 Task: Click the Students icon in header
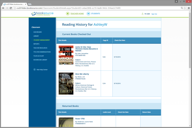(x=88, y=13)
